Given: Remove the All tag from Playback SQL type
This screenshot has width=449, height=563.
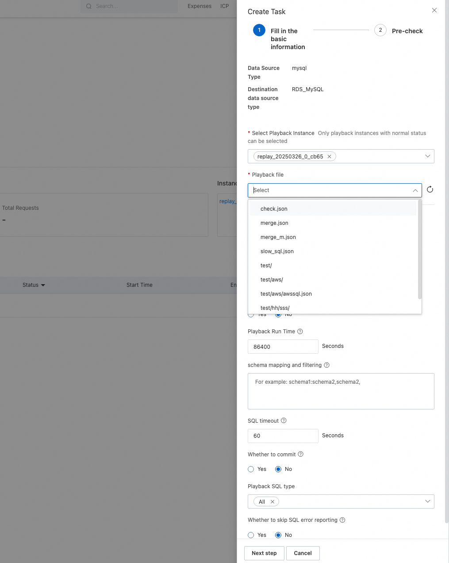Looking at the screenshot, I should tap(272, 502).
